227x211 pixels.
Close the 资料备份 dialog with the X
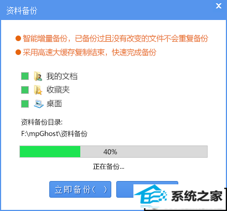pos(219,6)
